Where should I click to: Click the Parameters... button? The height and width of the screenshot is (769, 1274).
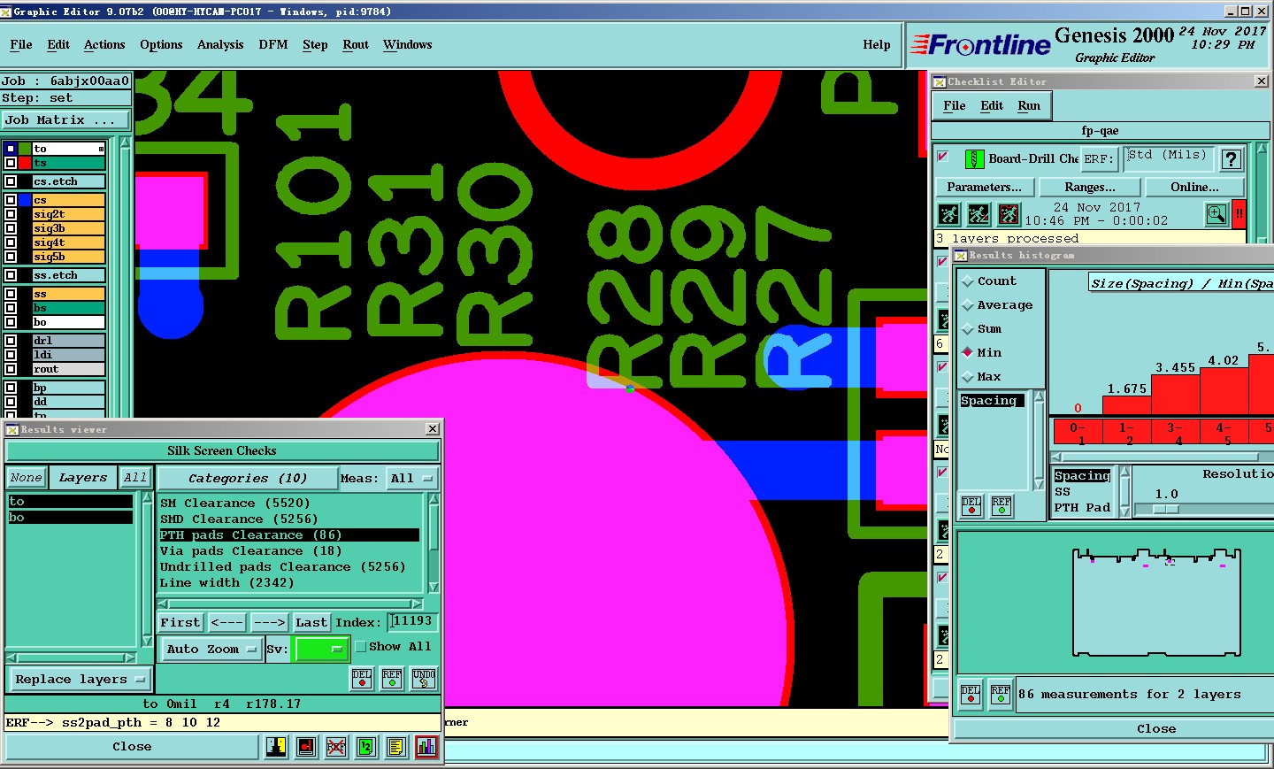(x=985, y=188)
